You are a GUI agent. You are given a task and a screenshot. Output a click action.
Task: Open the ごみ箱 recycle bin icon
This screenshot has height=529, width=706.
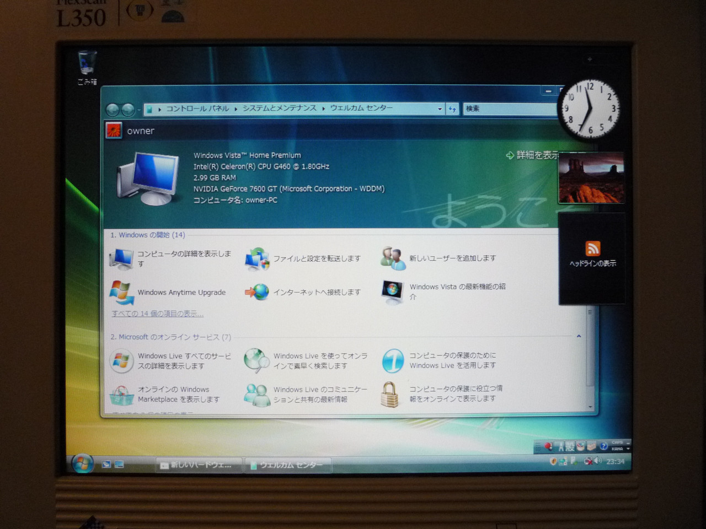[87, 63]
